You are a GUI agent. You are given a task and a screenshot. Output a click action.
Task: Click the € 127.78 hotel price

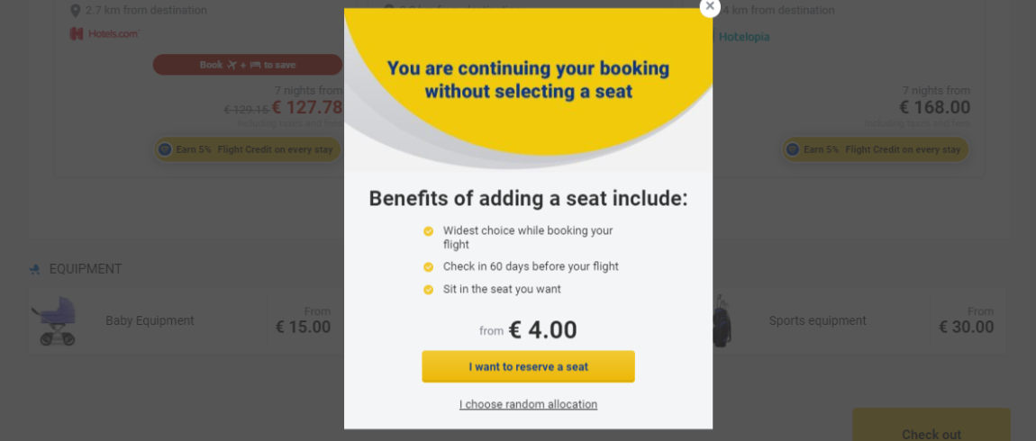coord(307,108)
